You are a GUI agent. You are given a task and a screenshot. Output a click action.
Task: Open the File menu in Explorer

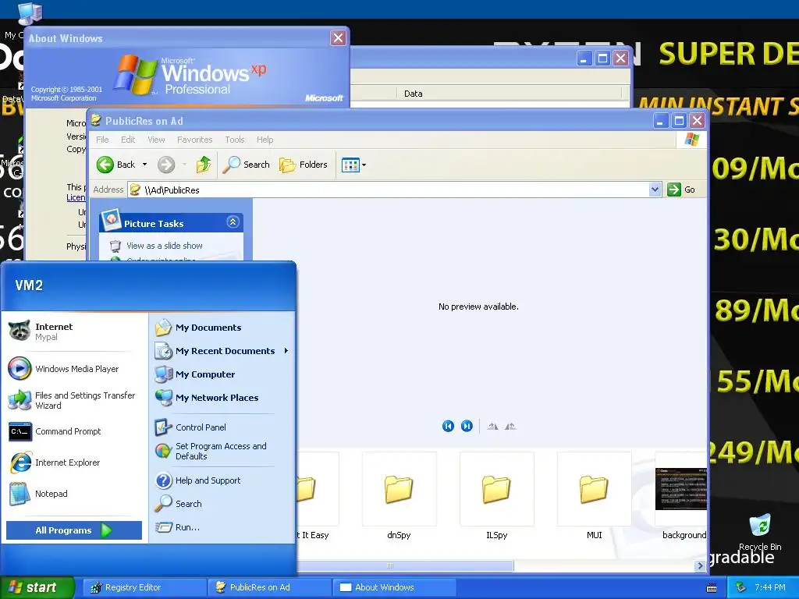coord(102,140)
